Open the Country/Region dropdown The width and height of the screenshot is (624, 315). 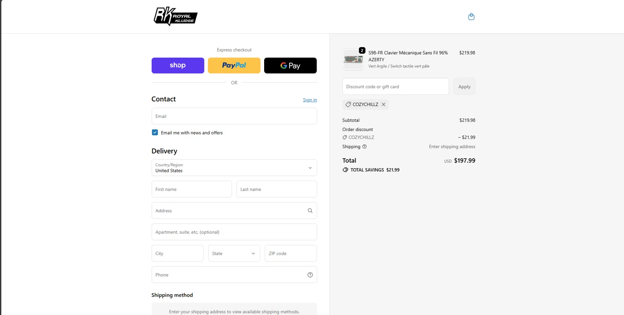(234, 168)
